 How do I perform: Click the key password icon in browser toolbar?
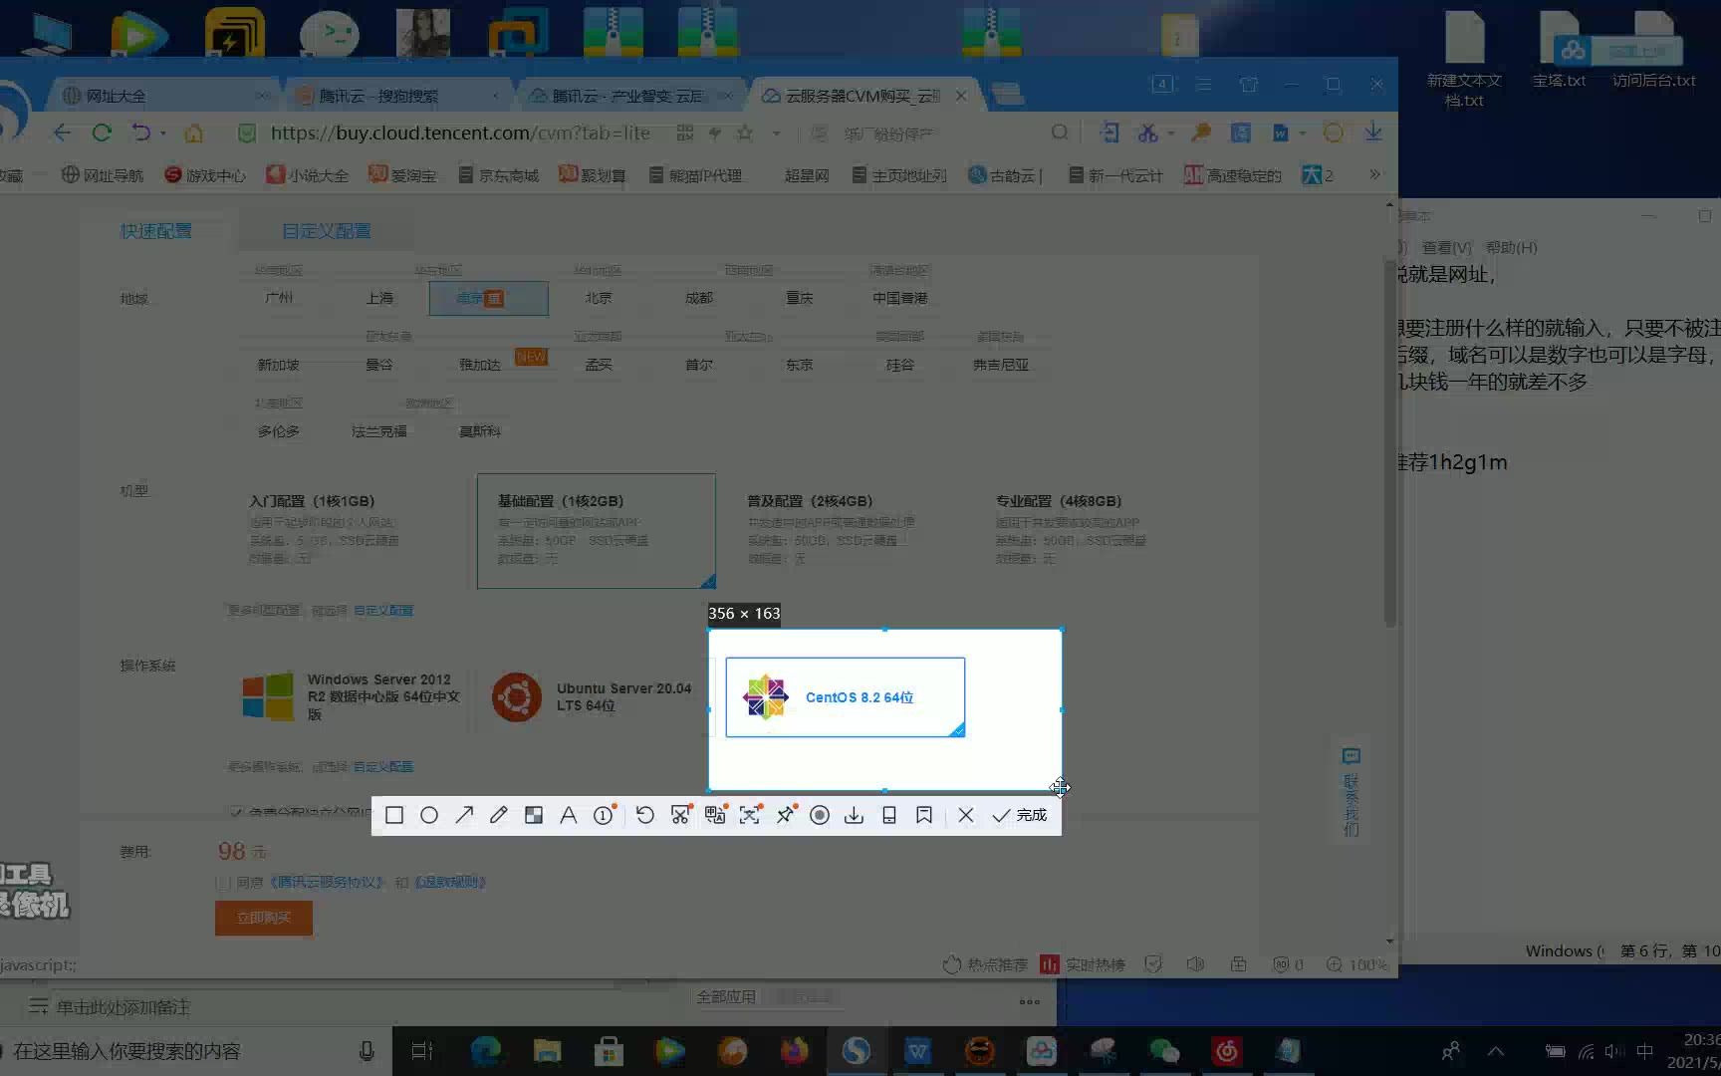pos(1202,133)
